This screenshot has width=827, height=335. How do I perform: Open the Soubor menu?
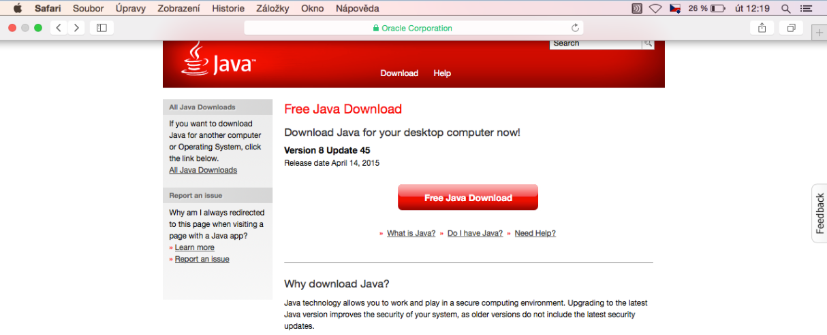[x=87, y=8]
